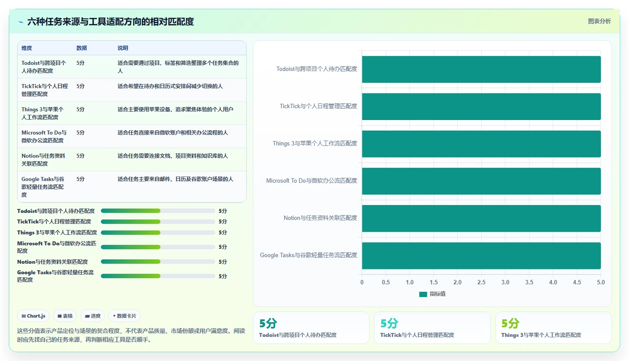Click the Google Tasks axis label in the chart

pos(309,255)
